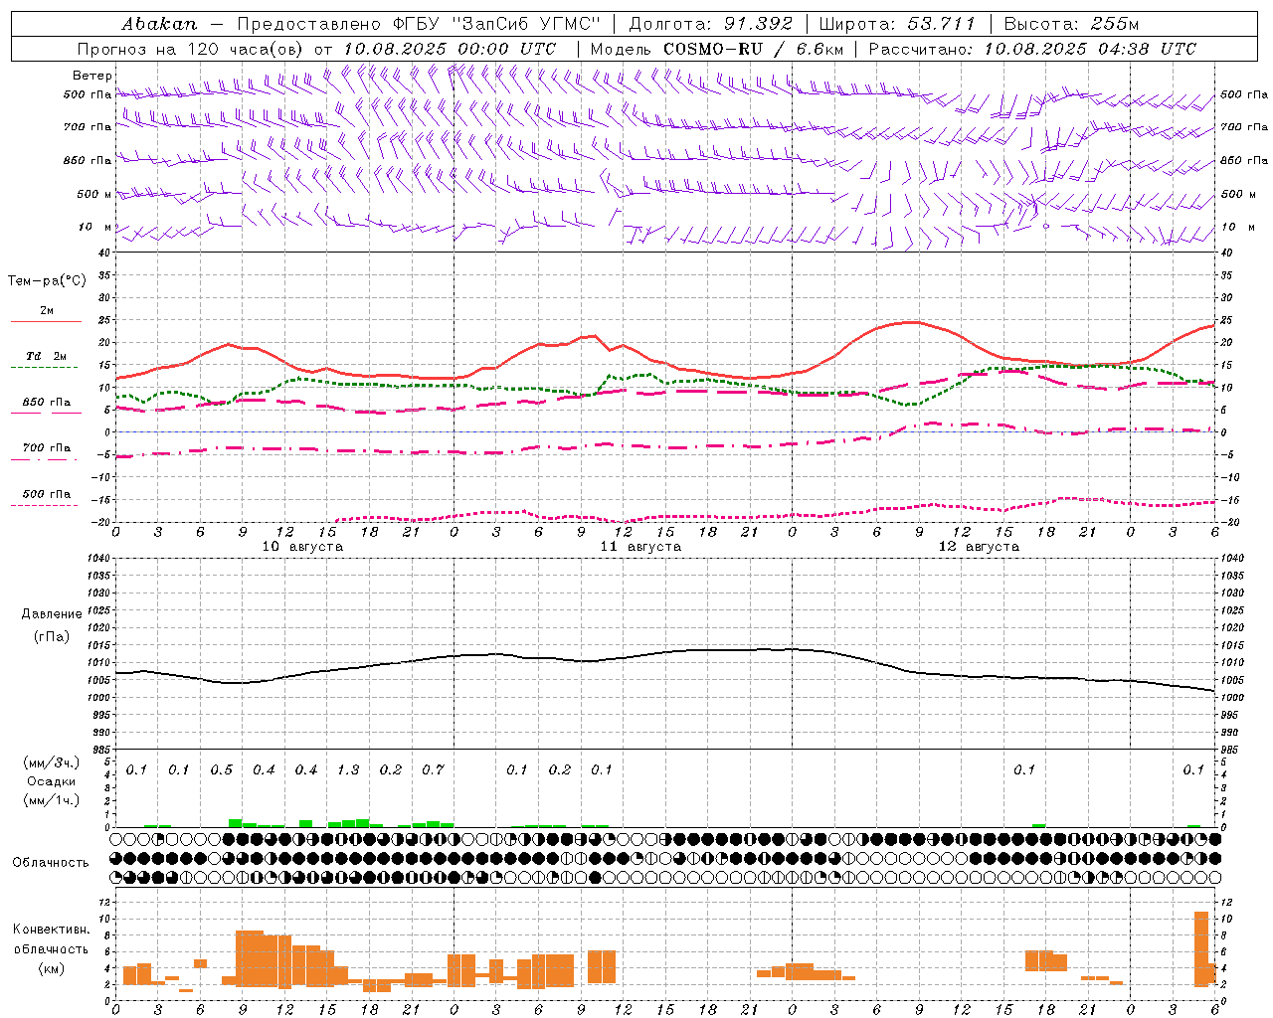
Task: Click the station name "Abakan" in the header
Action: 158,24
